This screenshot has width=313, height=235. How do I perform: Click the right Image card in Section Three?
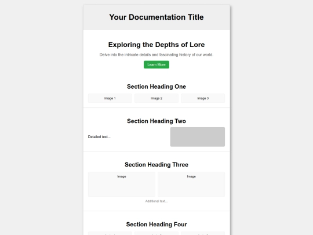[x=191, y=185]
